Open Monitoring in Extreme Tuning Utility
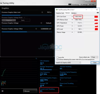The width and height of the screenshot is (100, 94). [74, 5]
